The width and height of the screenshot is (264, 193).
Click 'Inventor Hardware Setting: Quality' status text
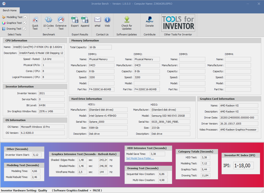[x=24, y=190]
